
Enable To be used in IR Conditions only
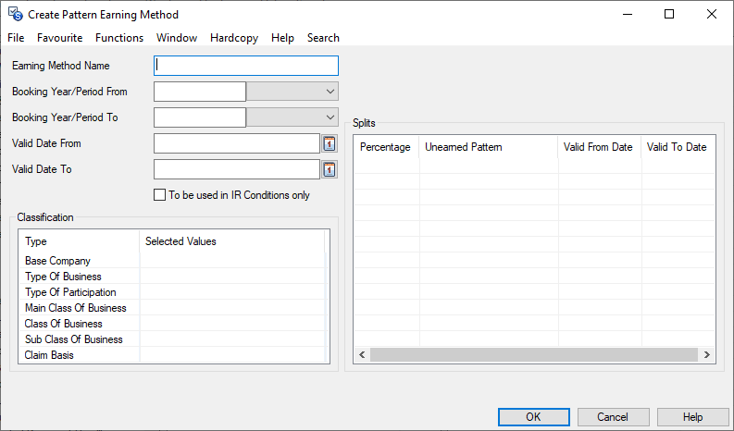(160, 195)
